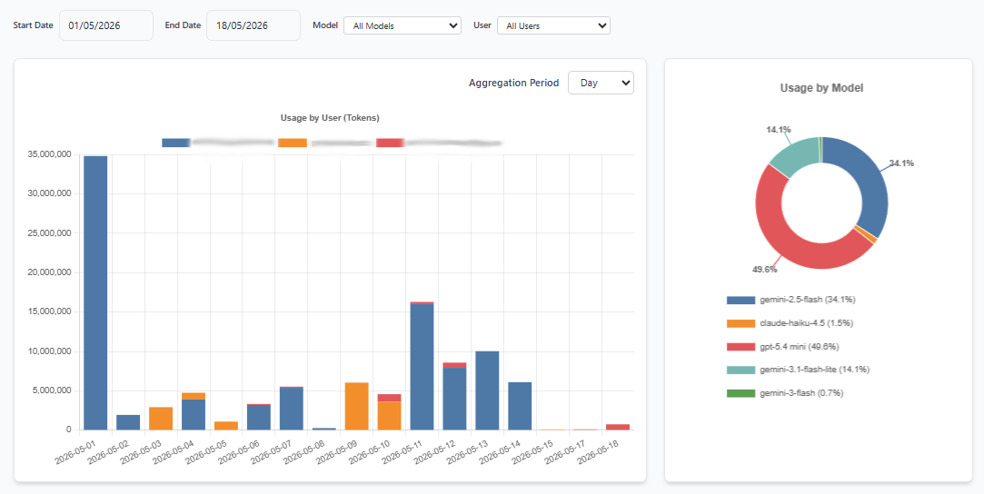Screen dimensions: 984x494
Task: Click the 34.1% label beside the donut
Action: [x=902, y=163]
